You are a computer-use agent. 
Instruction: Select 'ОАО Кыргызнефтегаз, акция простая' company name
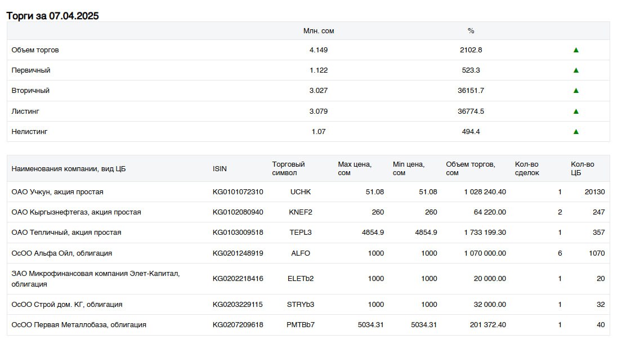point(76,212)
